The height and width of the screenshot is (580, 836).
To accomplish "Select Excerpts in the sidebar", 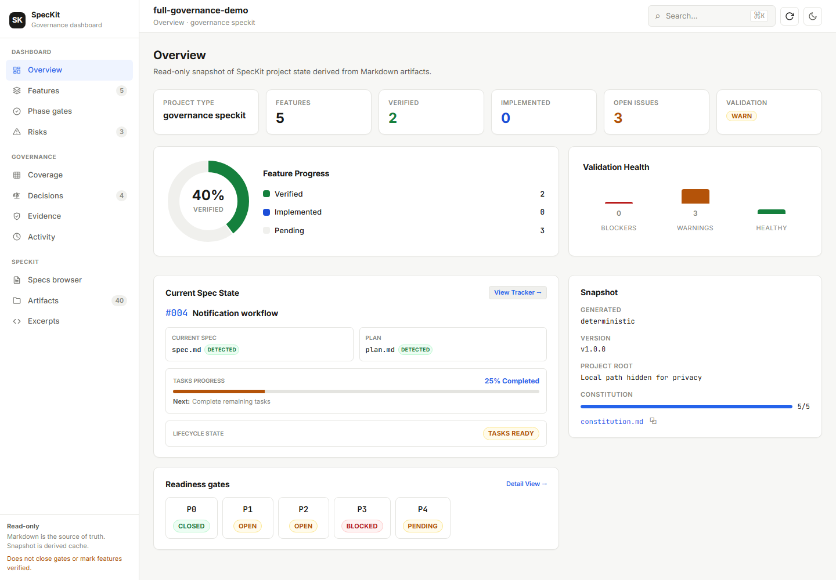I will point(69,321).
